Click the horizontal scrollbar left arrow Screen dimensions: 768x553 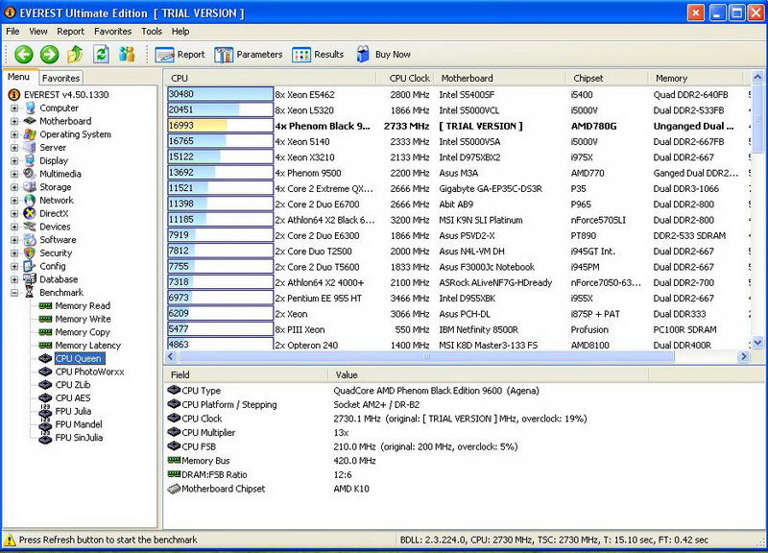(x=171, y=356)
